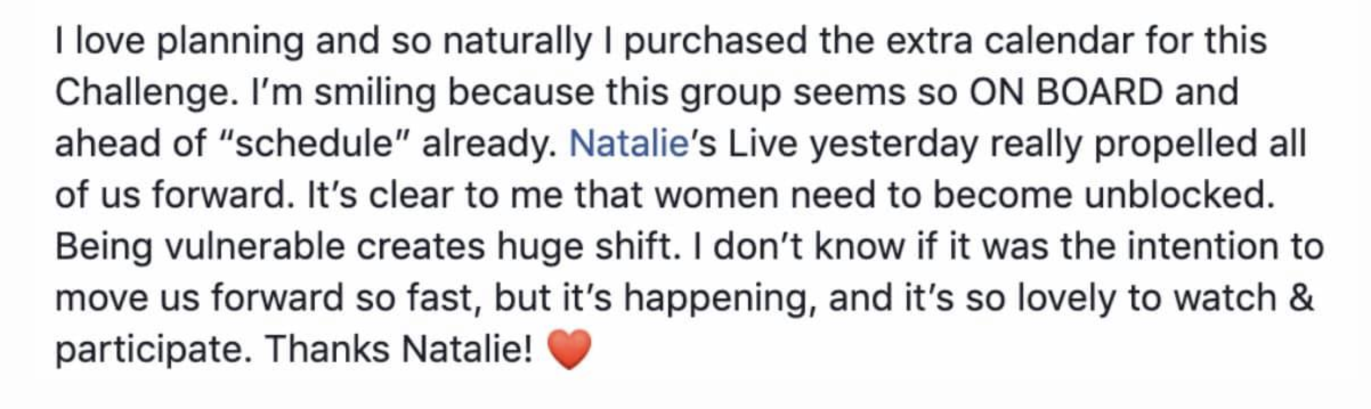Click the word "unblocked."
The height and width of the screenshot is (409, 1371).
pyautogui.click(x=1179, y=195)
